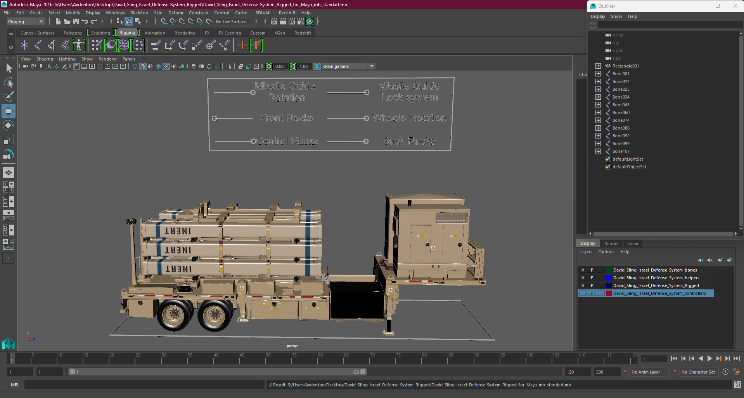Toggle visibility of the helpers layer

tap(583, 278)
